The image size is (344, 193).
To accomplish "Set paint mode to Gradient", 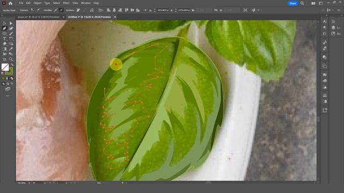I will (8, 78).
